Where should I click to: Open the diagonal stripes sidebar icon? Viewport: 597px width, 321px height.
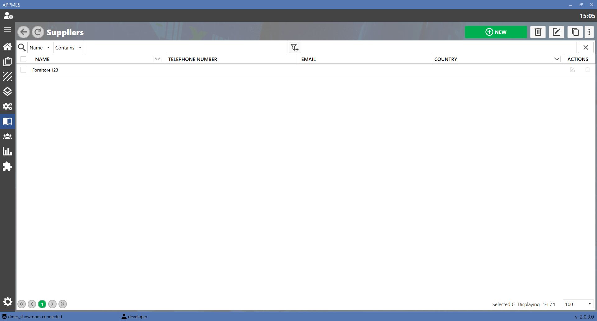tap(7, 77)
